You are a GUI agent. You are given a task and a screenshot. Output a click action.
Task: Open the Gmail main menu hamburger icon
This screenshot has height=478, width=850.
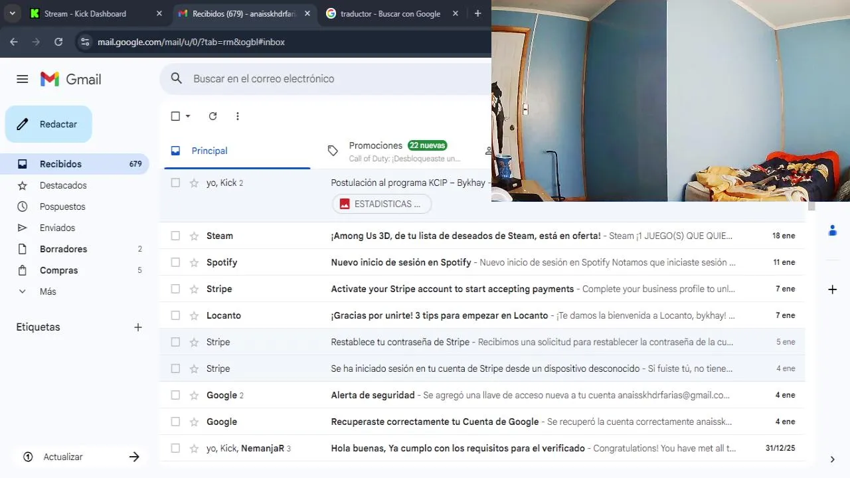point(22,79)
